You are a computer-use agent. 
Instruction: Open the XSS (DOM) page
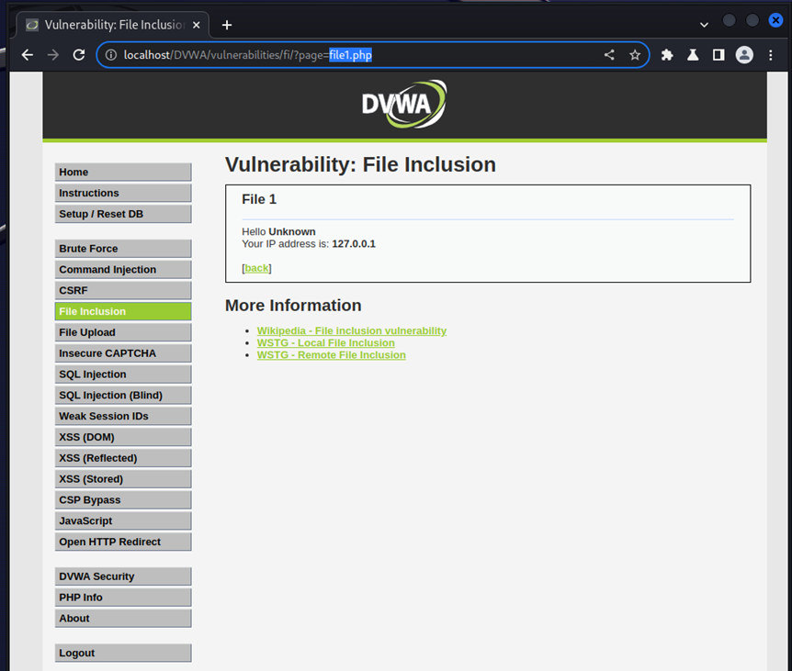[x=123, y=437]
